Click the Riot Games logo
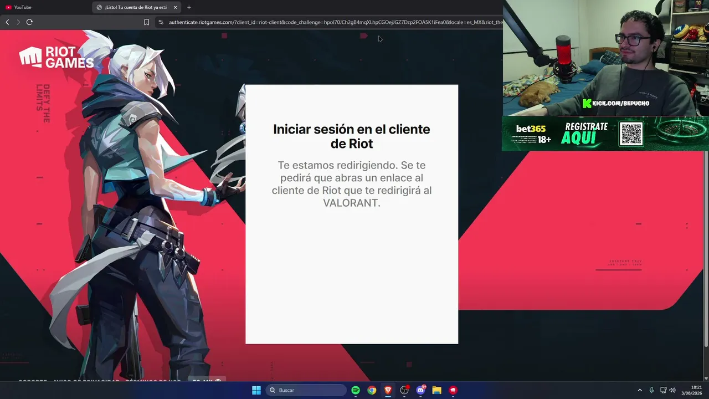 [x=56, y=58]
